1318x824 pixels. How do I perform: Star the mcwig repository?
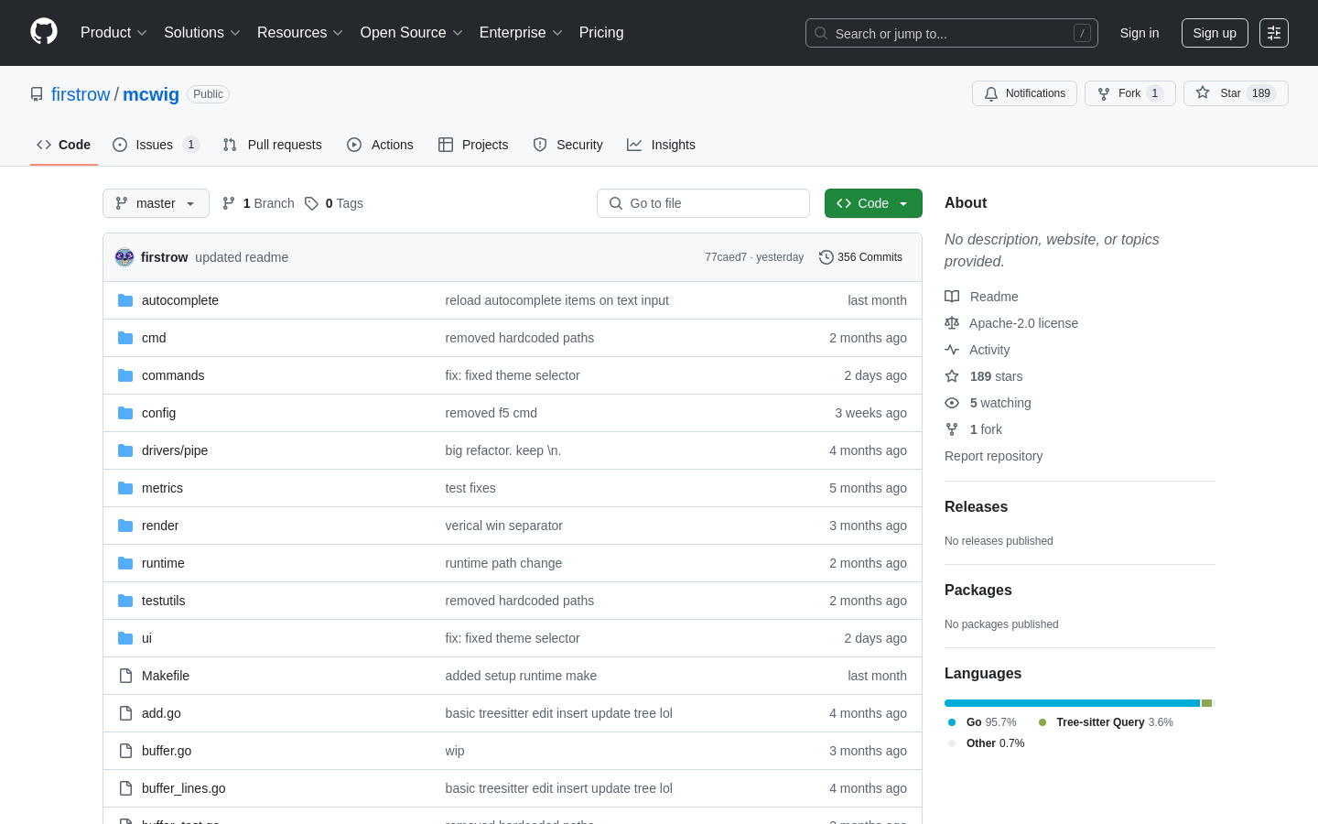(x=1236, y=93)
